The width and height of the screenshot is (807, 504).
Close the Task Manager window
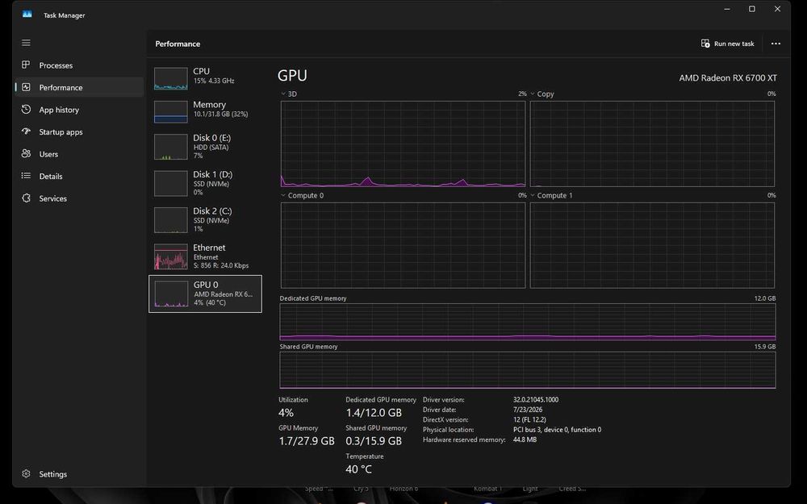click(x=777, y=9)
